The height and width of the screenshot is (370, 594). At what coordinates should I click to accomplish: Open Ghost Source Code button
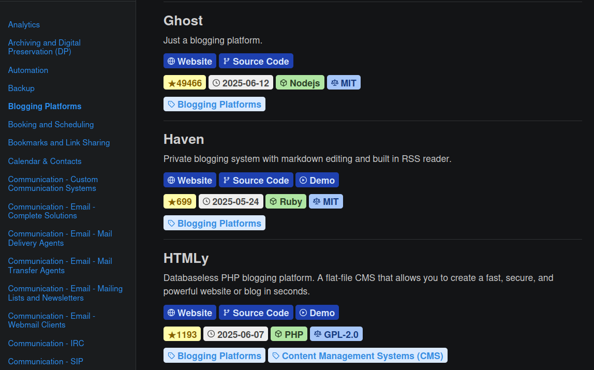[x=256, y=61]
